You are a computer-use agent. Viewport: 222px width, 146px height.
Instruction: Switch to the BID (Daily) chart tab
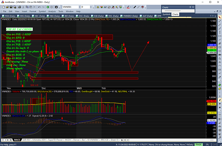[68, 16]
